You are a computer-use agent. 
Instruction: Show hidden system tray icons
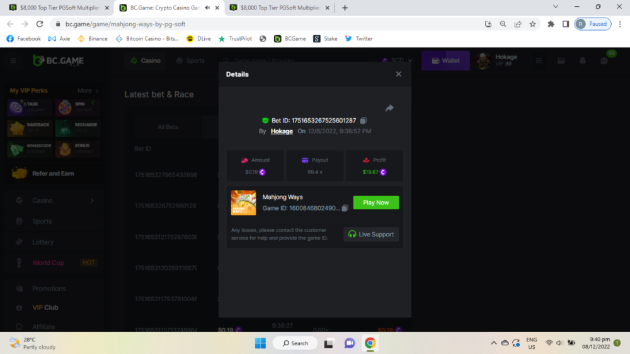[493, 343]
